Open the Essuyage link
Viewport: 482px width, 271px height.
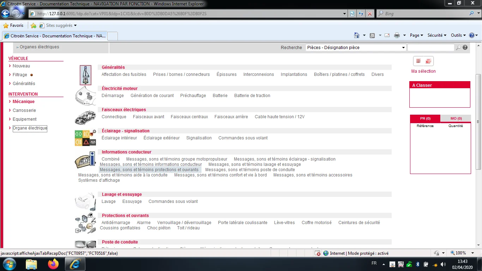[x=132, y=201]
